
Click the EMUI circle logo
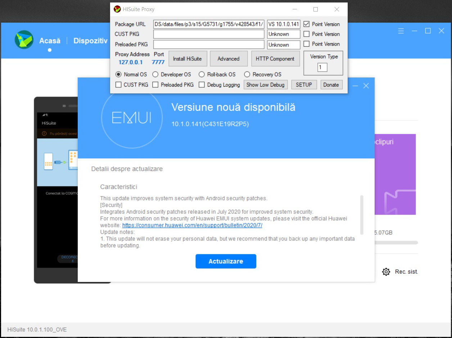[131, 117]
